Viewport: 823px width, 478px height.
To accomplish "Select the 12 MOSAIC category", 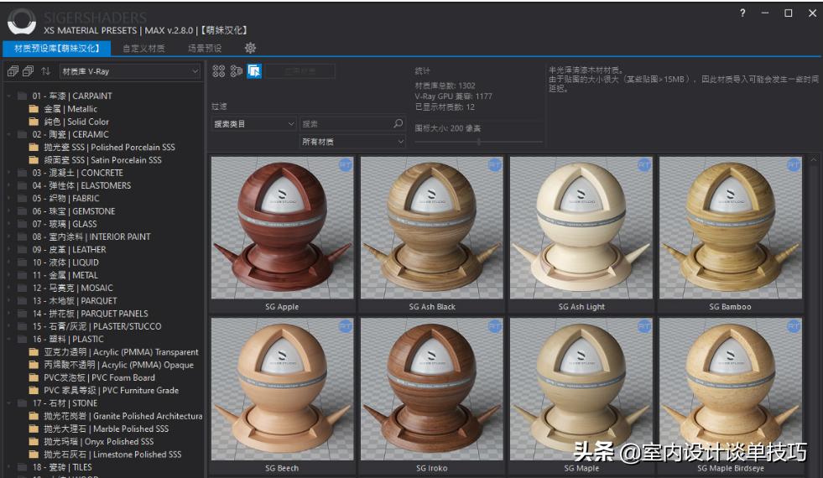I will click(72, 288).
